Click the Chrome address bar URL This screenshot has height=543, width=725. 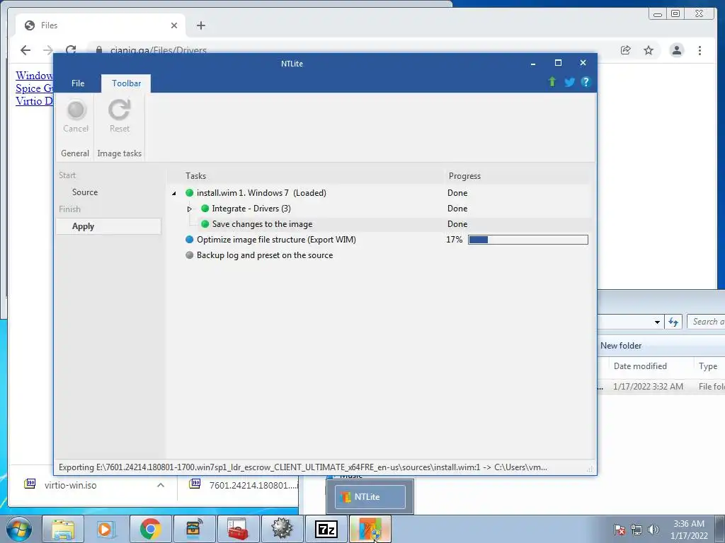coord(158,50)
